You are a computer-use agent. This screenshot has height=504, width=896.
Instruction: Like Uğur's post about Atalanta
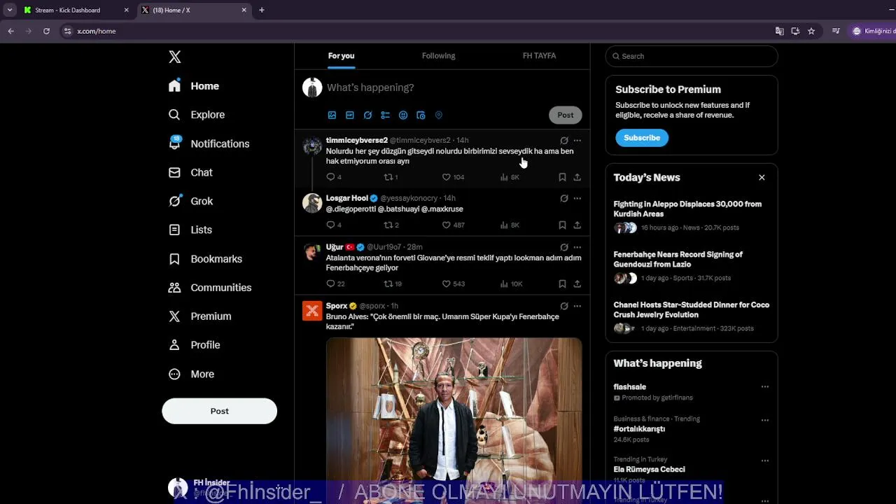[x=453, y=283]
